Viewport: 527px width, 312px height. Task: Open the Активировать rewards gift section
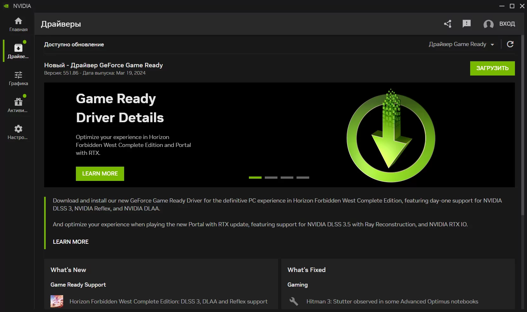[18, 105]
